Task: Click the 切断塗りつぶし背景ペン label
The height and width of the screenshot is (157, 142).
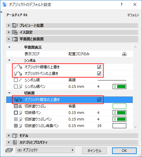Action: 42,126
